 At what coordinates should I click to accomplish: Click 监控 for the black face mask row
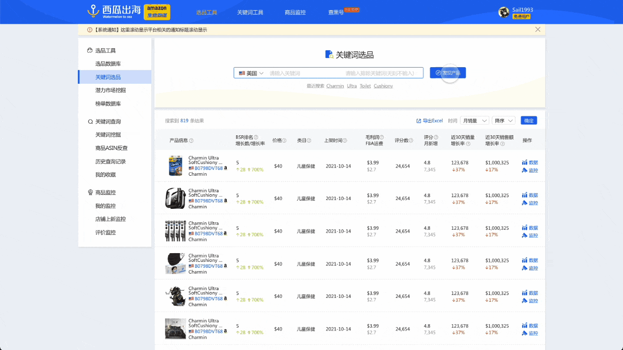[530, 268]
